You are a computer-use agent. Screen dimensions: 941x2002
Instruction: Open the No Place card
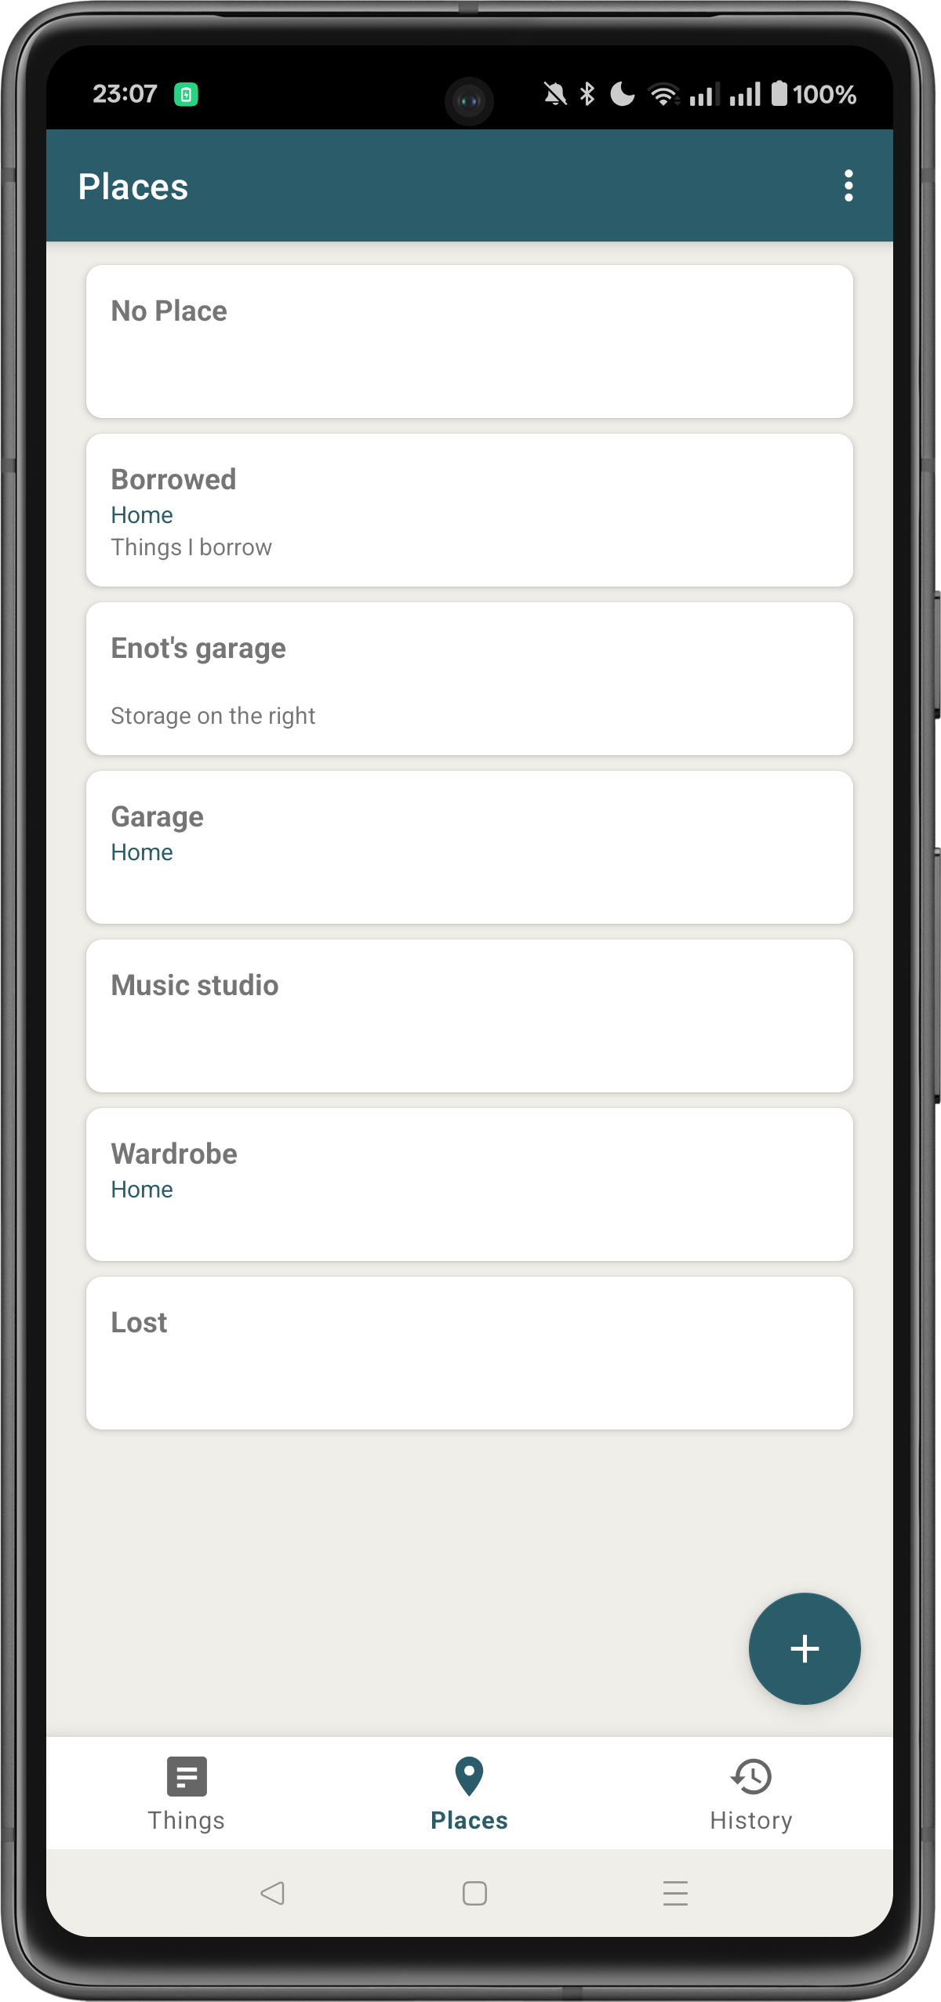[x=469, y=341]
